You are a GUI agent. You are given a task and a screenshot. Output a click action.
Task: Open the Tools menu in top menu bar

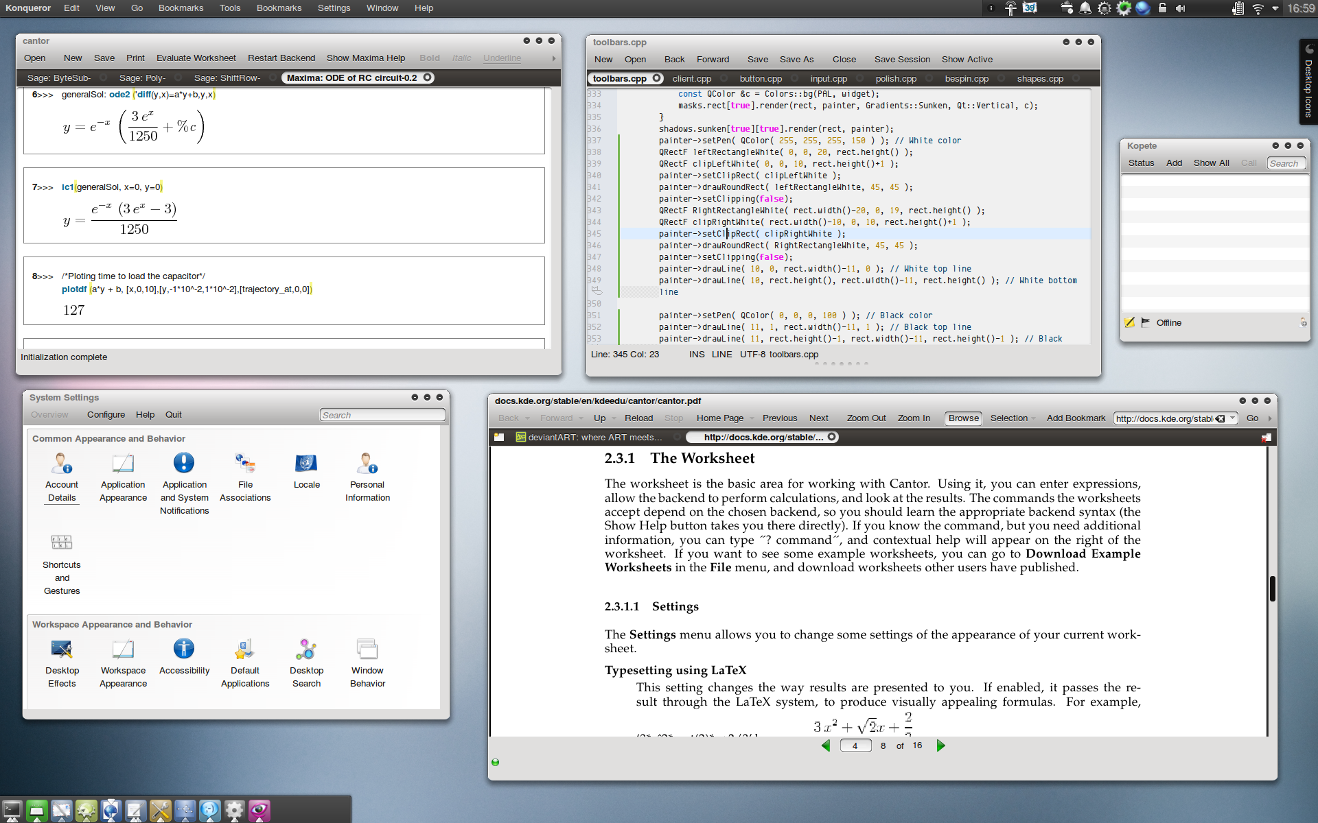tap(230, 8)
